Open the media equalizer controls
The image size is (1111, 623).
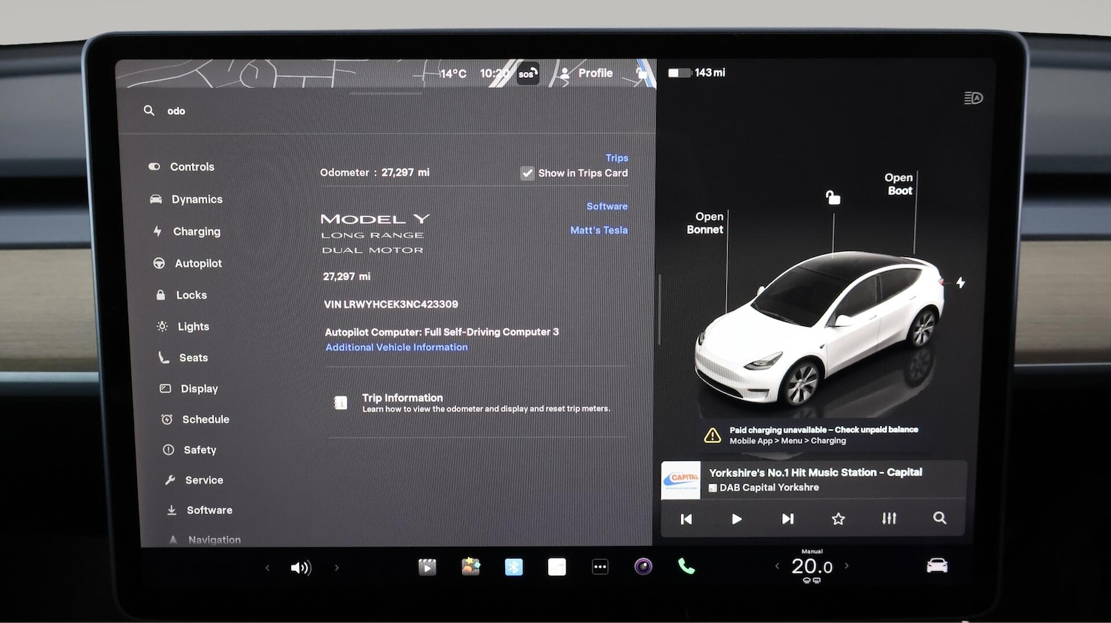point(888,519)
